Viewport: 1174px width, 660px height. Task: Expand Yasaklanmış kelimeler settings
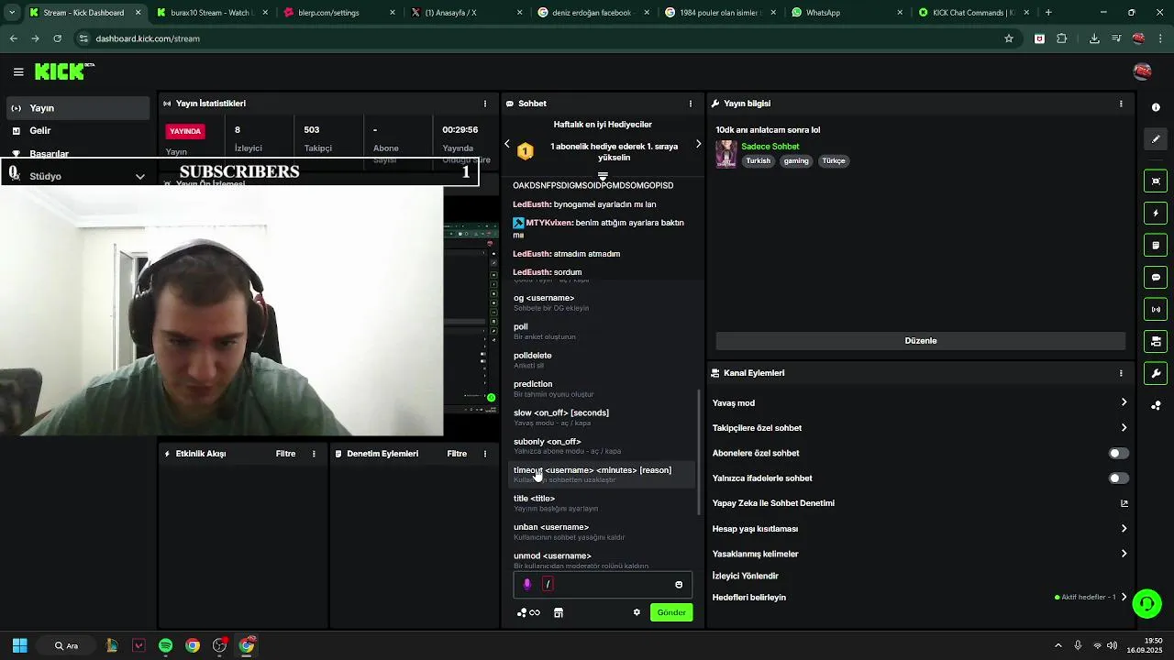point(1124,554)
